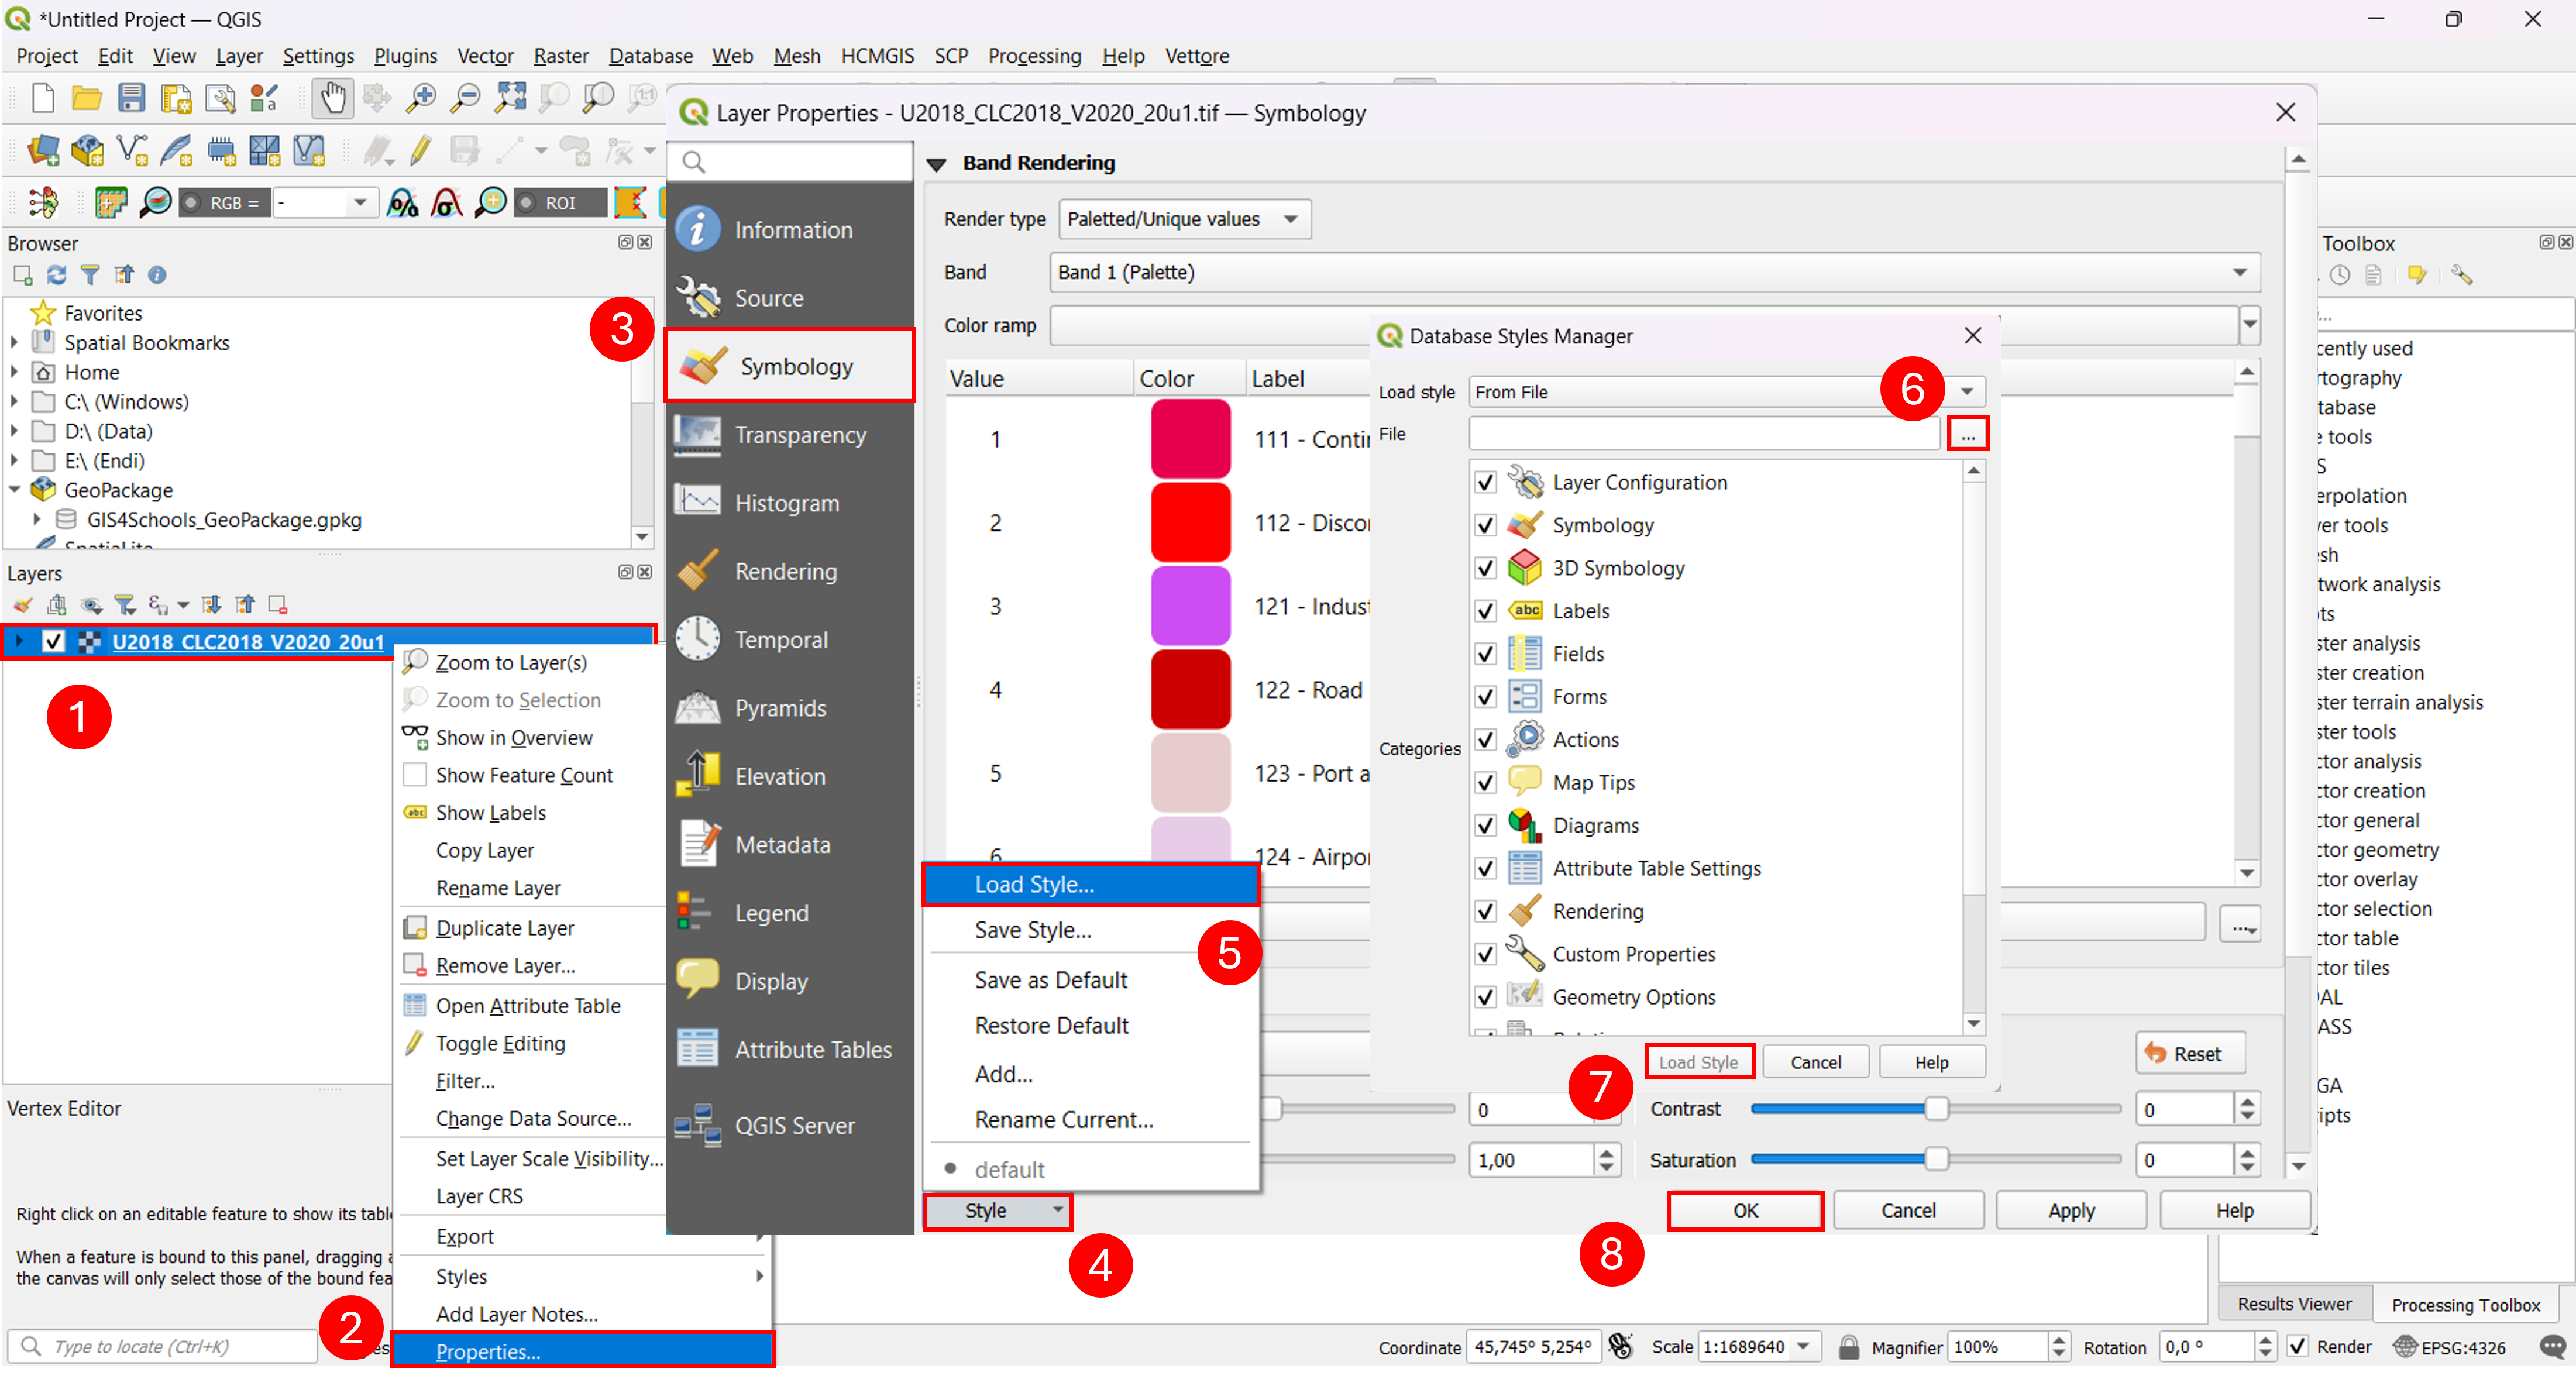The width and height of the screenshot is (2576, 1386).
Task: Uncheck the 3D Symbology category checkbox
Action: coord(1485,569)
